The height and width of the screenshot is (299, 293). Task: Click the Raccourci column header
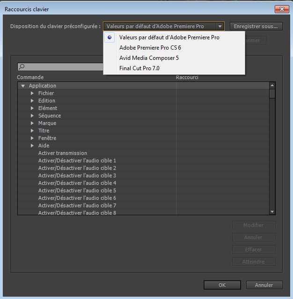tap(187, 77)
